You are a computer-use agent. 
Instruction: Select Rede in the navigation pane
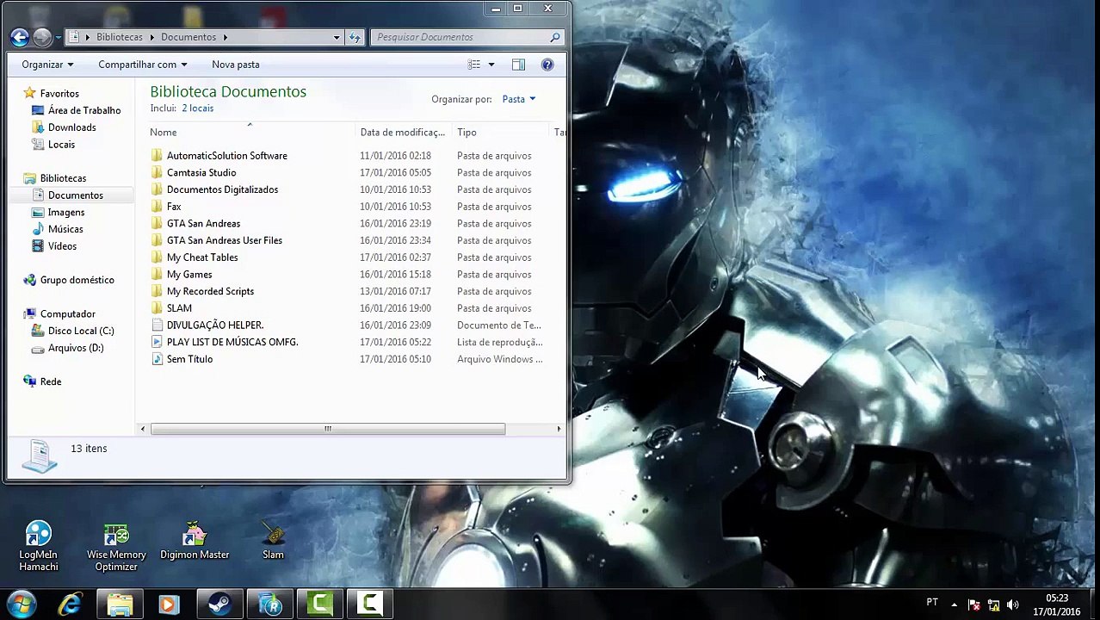50,381
